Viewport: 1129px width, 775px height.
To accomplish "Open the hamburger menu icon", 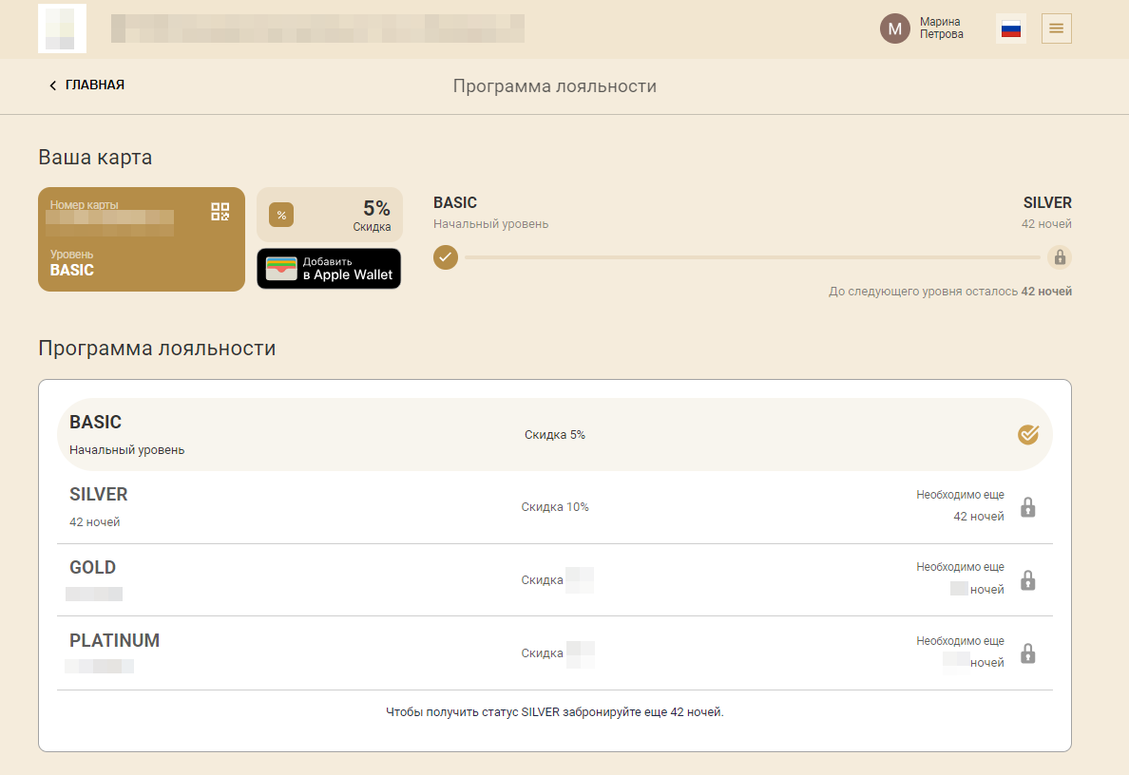I will tap(1056, 28).
